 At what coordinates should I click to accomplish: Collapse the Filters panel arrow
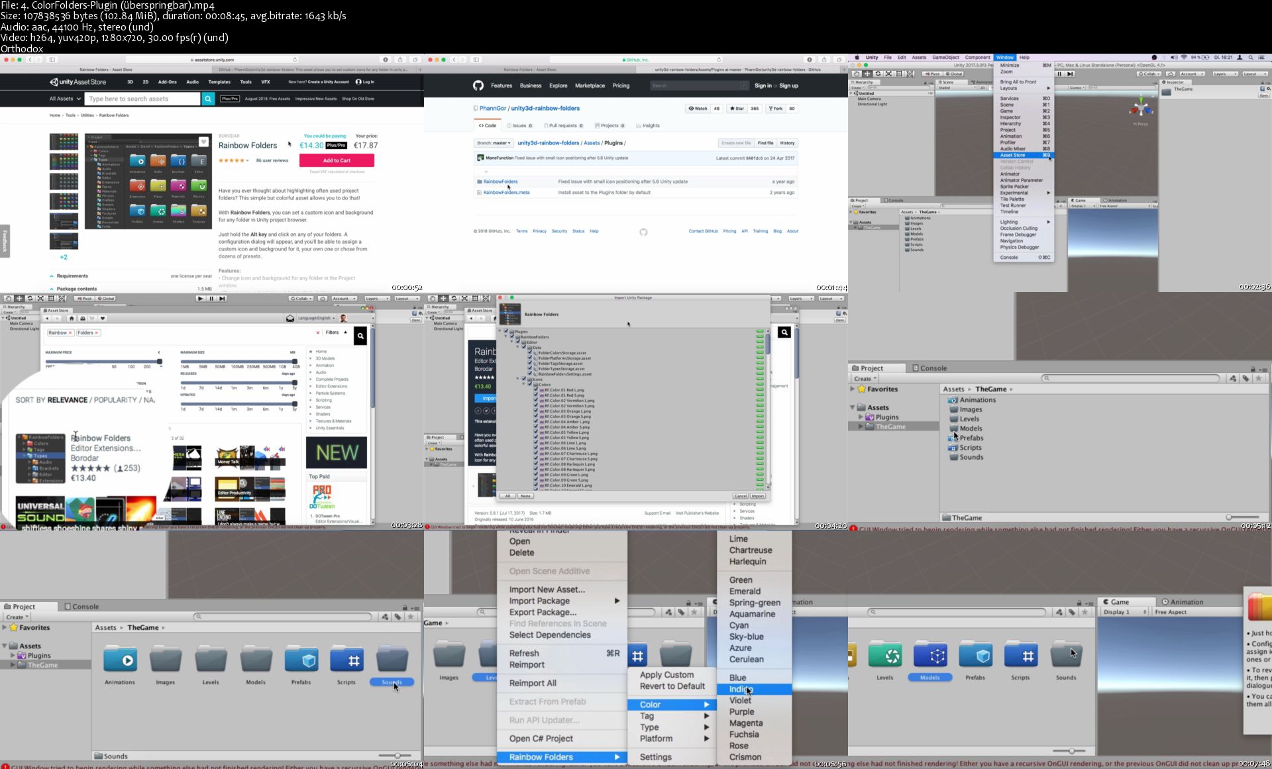pos(345,333)
